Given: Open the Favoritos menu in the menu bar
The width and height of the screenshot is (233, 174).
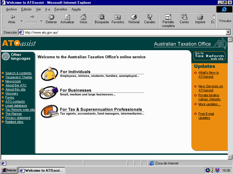Looking at the screenshot, I should pyautogui.click(x=61, y=9).
